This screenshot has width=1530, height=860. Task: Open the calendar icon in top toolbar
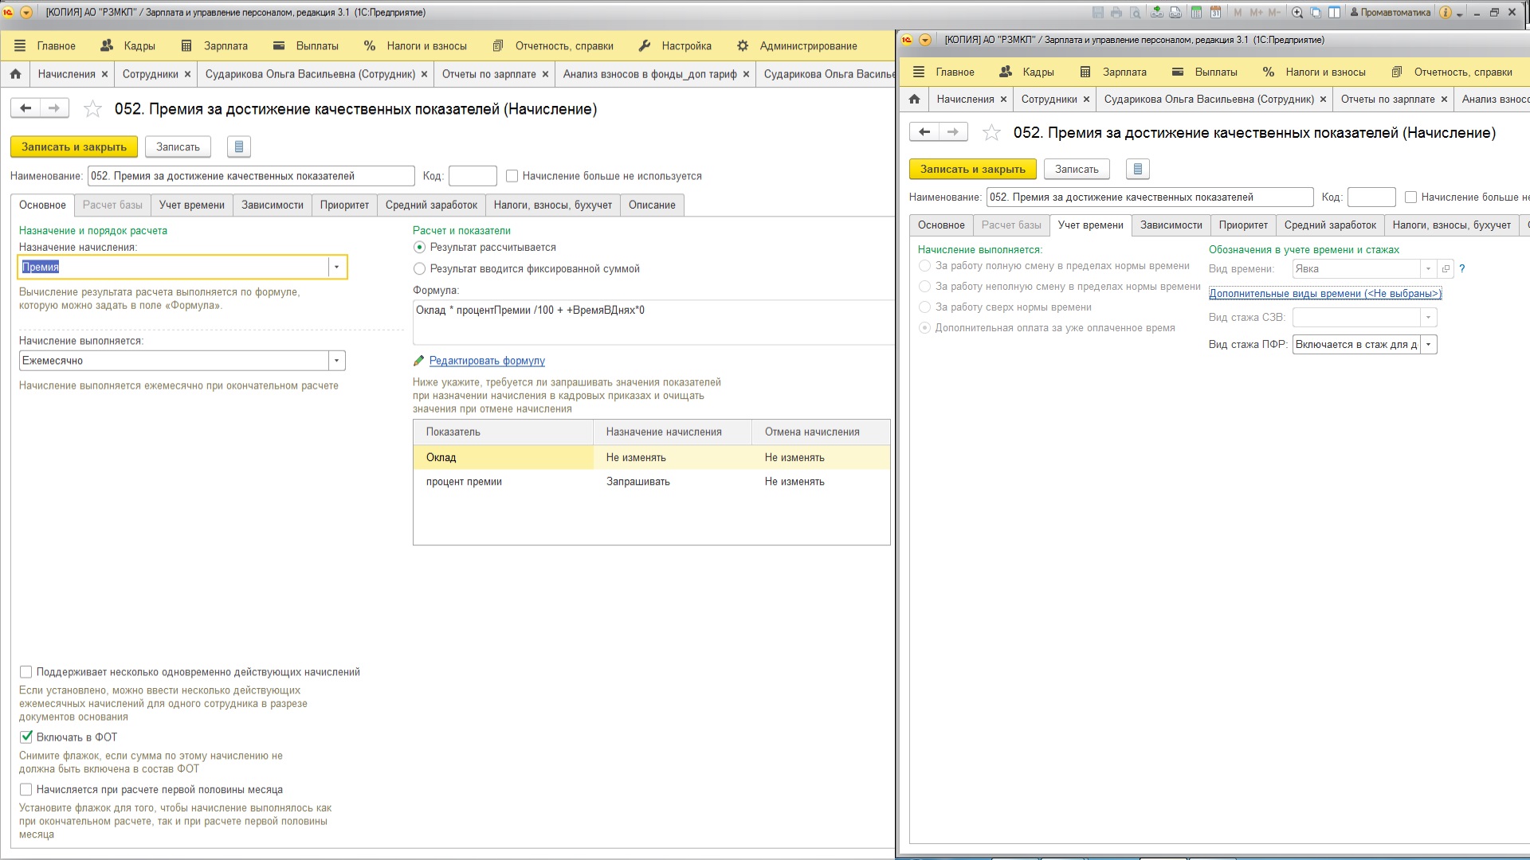tap(1215, 12)
